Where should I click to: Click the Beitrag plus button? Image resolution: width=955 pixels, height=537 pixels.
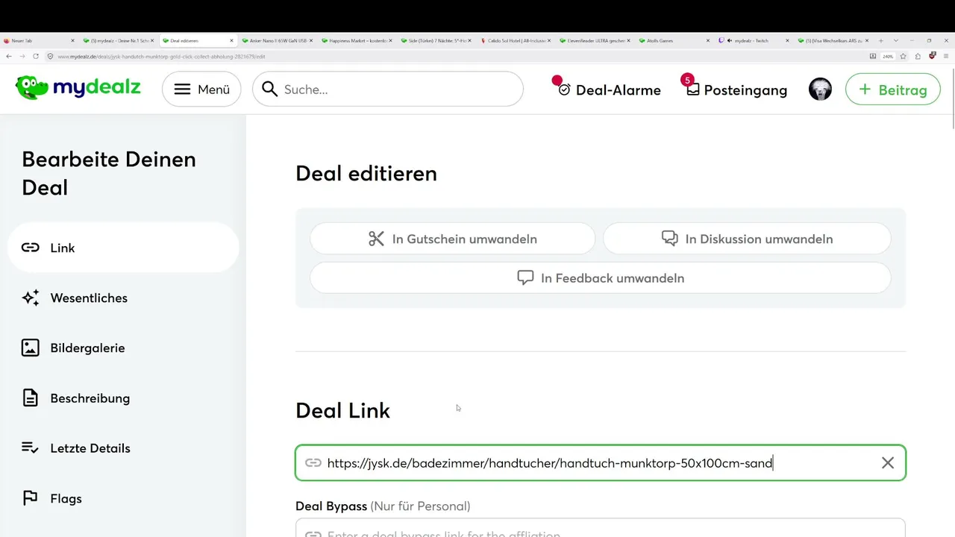(x=892, y=89)
